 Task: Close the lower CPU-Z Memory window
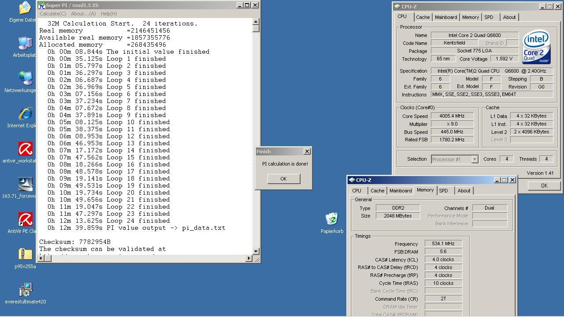point(512,180)
